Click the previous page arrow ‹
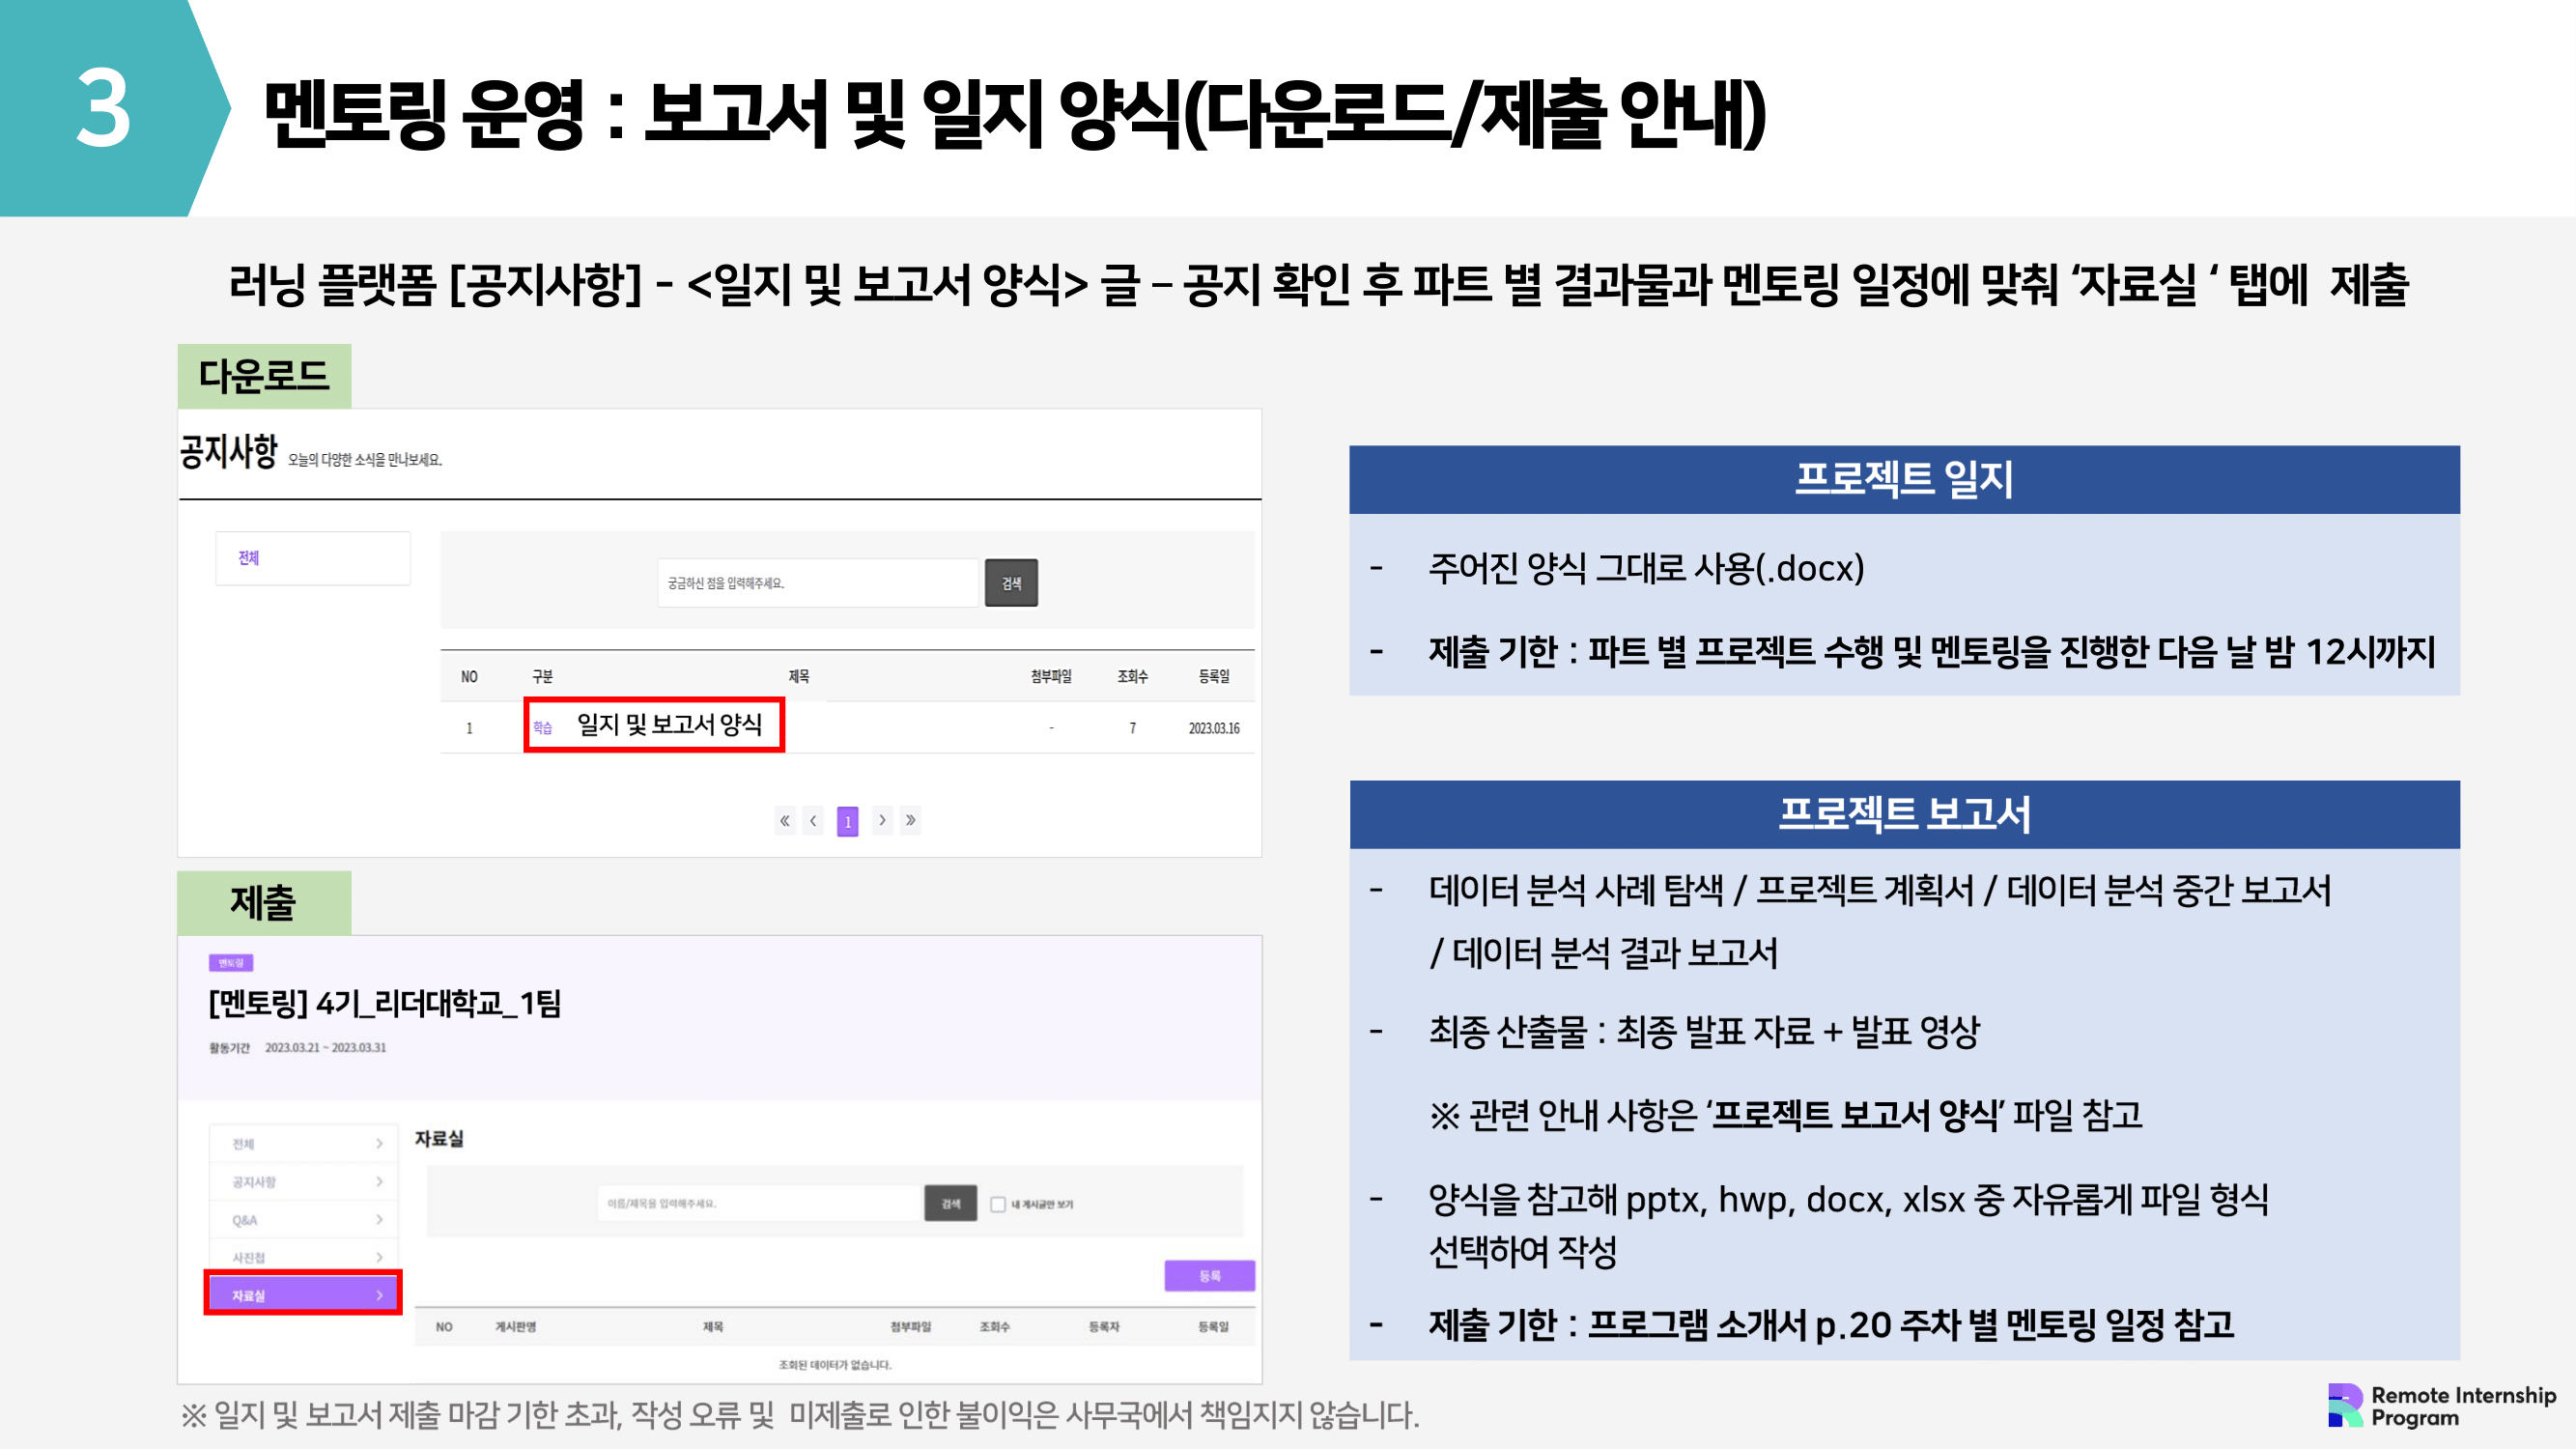 pos(814,821)
